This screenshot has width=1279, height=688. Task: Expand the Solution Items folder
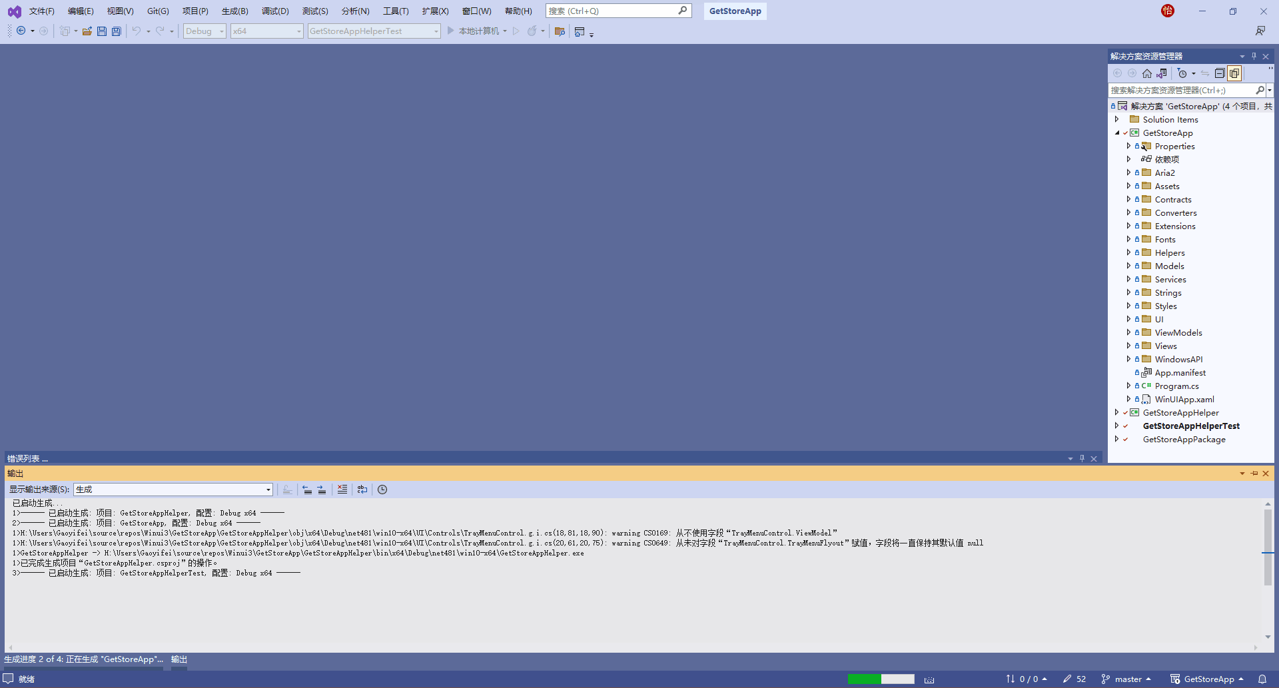point(1117,119)
